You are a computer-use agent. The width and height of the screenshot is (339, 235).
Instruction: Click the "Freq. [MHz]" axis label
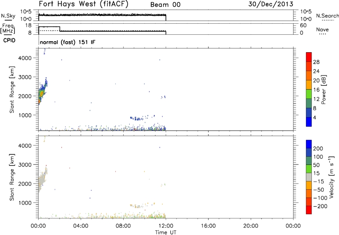coord(8,28)
